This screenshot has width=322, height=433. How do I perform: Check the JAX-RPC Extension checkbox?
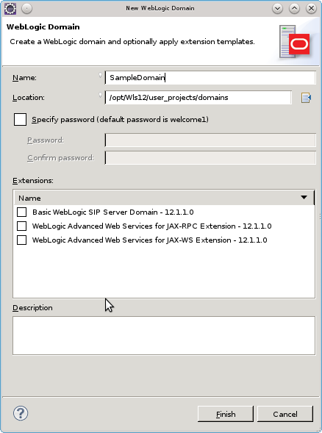click(22, 226)
